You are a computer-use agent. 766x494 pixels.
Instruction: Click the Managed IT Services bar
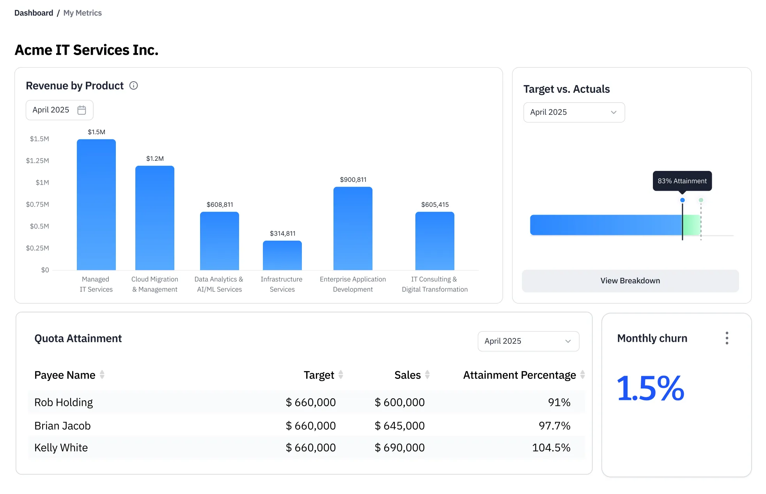[x=96, y=204]
